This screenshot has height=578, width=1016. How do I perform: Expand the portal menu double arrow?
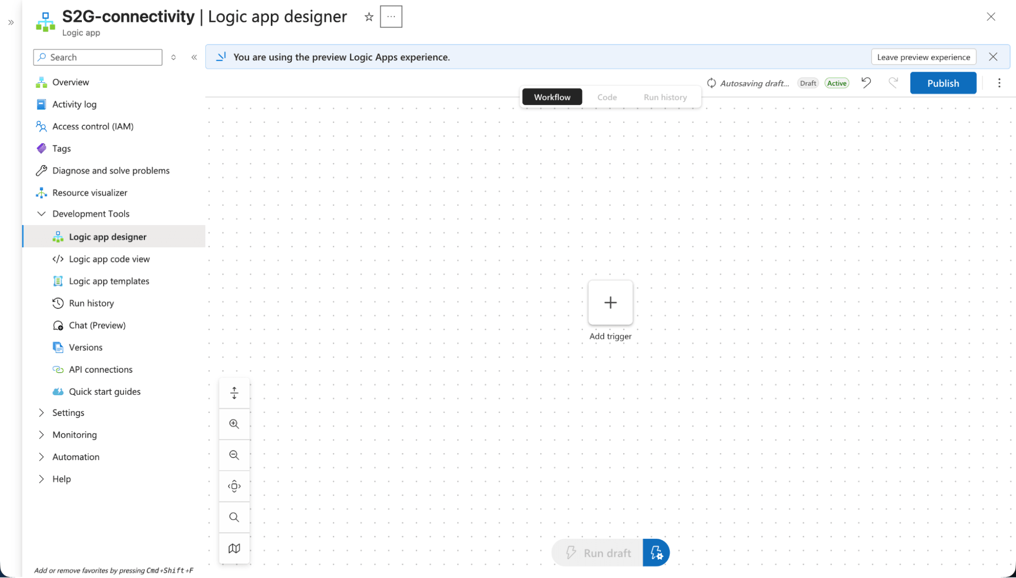point(11,22)
